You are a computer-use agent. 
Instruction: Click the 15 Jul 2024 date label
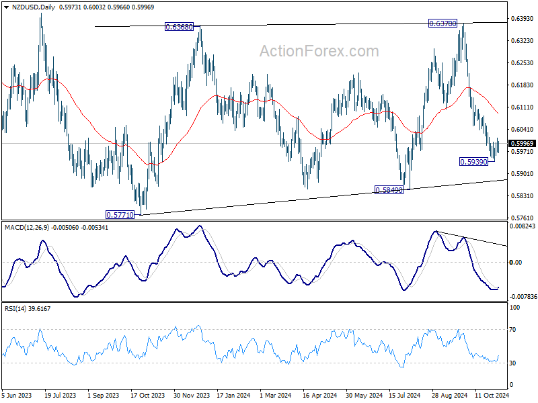pos(405,395)
